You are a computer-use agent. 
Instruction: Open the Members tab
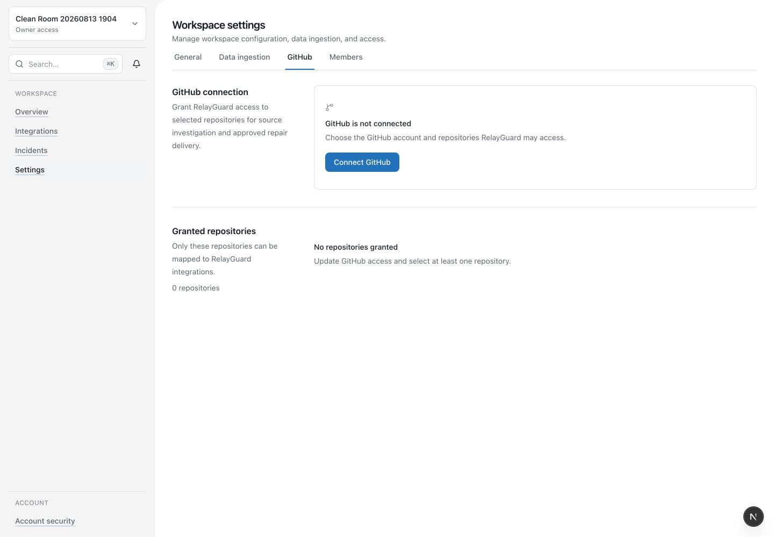346,57
